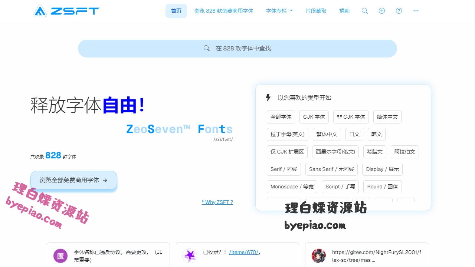The image size is (475, 267).
Task: Open 片段截取 in the navbar
Action: 316,11
